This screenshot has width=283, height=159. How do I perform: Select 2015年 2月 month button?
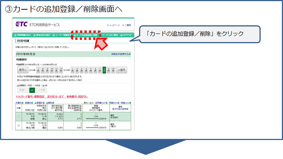77,70
